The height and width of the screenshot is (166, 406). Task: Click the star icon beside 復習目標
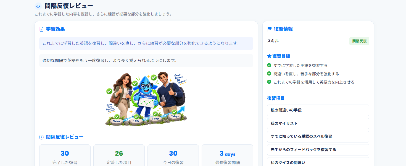(269, 56)
